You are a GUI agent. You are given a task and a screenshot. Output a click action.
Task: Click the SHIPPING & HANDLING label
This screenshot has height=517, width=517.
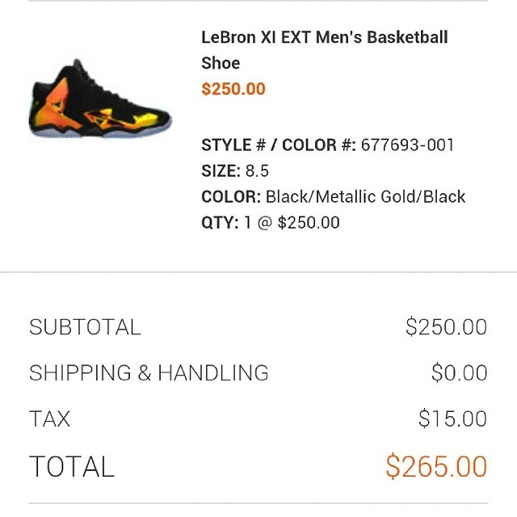149,373
